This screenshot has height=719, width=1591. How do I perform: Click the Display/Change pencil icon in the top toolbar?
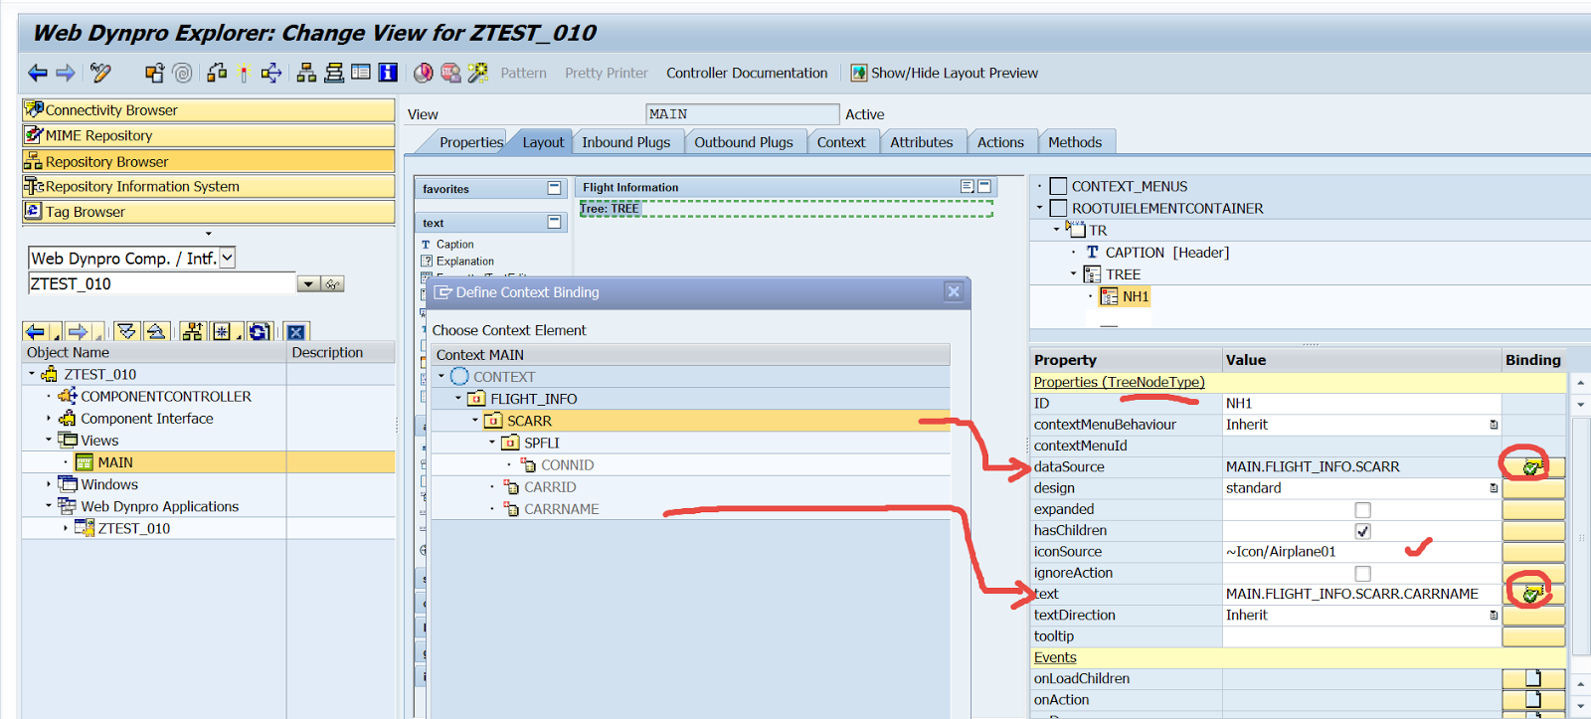pos(100,73)
